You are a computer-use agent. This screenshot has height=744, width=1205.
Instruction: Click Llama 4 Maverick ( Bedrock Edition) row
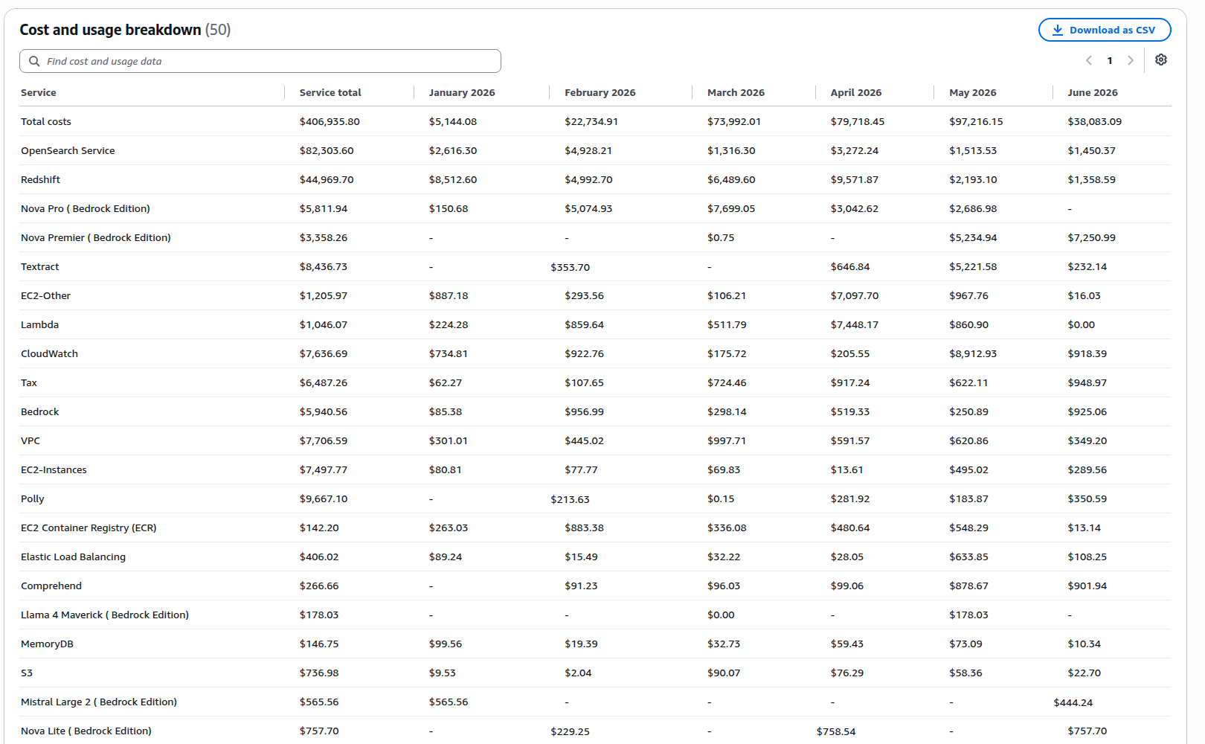click(x=105, y=615)
